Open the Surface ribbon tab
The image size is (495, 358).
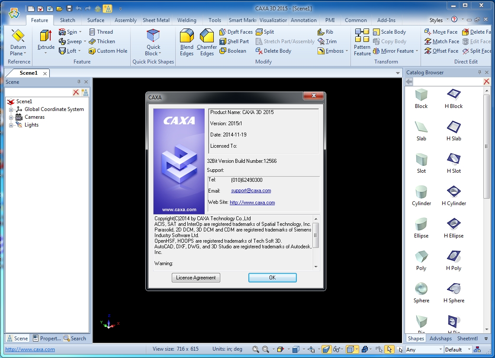click(x=96, y=20)
